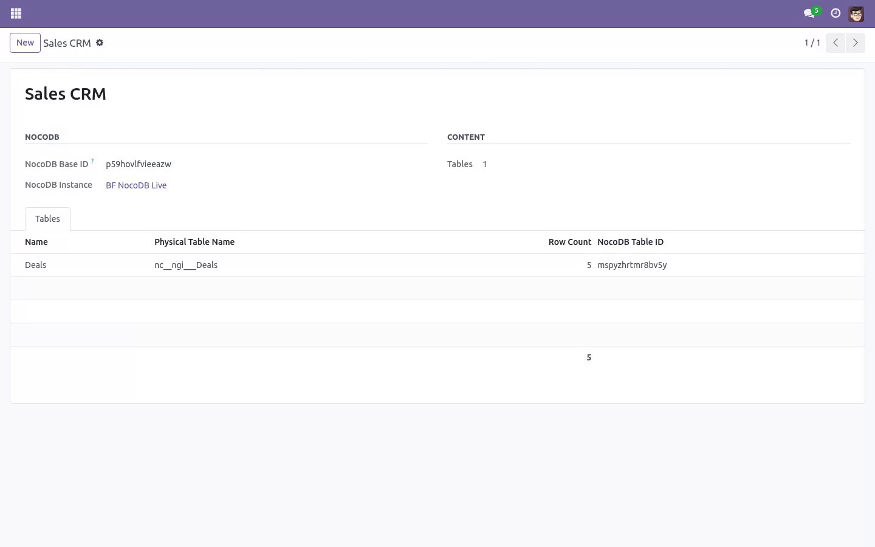Open the Deals table row

(437, 265)
